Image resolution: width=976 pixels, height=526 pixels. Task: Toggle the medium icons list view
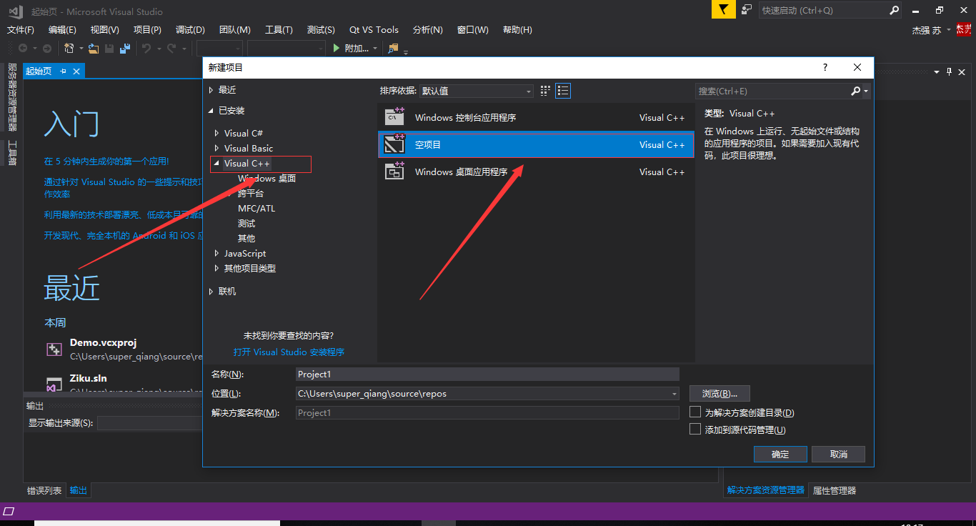pos(562,91)
